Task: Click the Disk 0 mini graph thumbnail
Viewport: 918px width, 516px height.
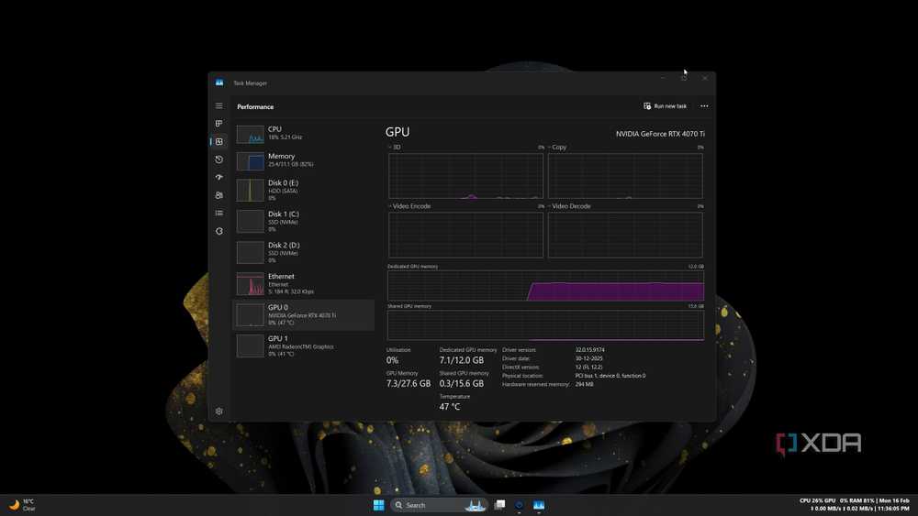Action: click(250, 191)
